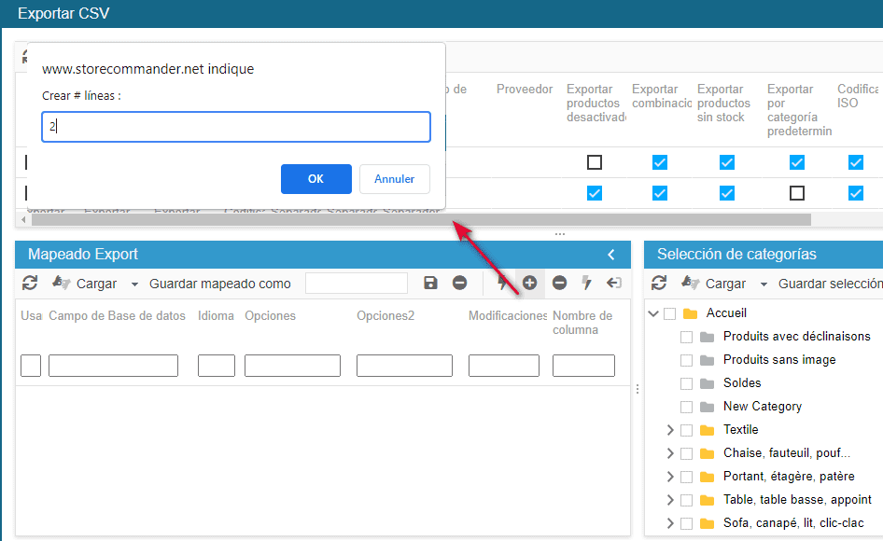Viewport: 883px width, 541px height.
Task: Expand the Textile category node
Action: (x=669, y=430)
